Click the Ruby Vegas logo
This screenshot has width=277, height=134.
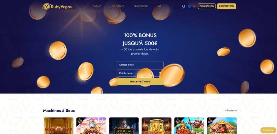[57, 6]
